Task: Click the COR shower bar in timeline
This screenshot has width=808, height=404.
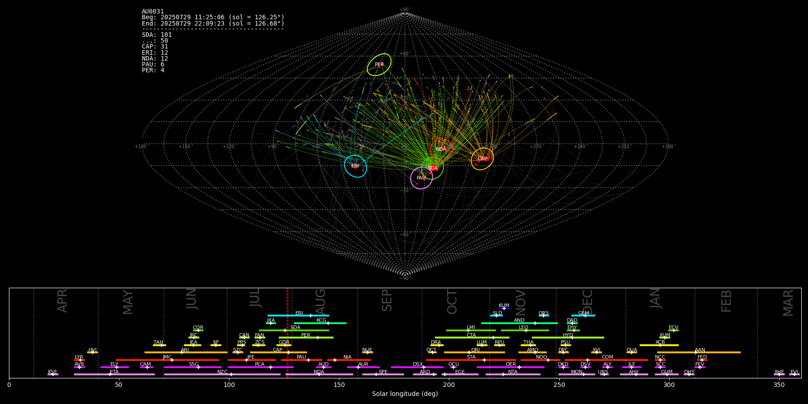Action: (198, 330)
